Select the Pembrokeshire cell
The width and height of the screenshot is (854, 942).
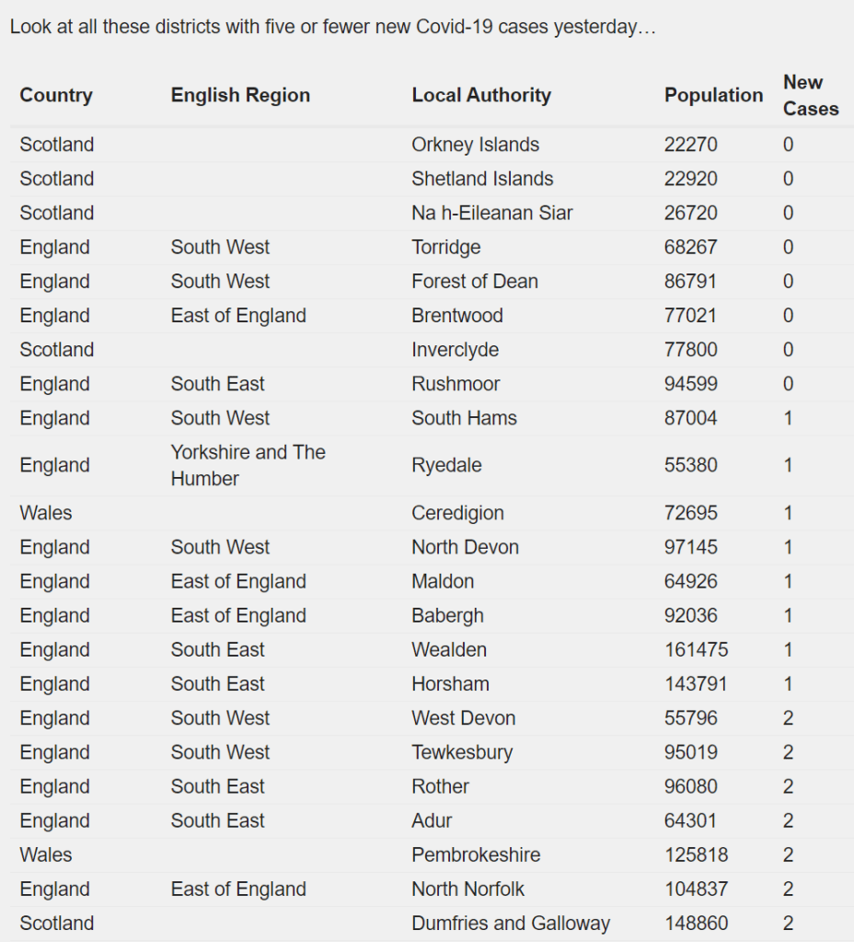[x=476, y=855]
